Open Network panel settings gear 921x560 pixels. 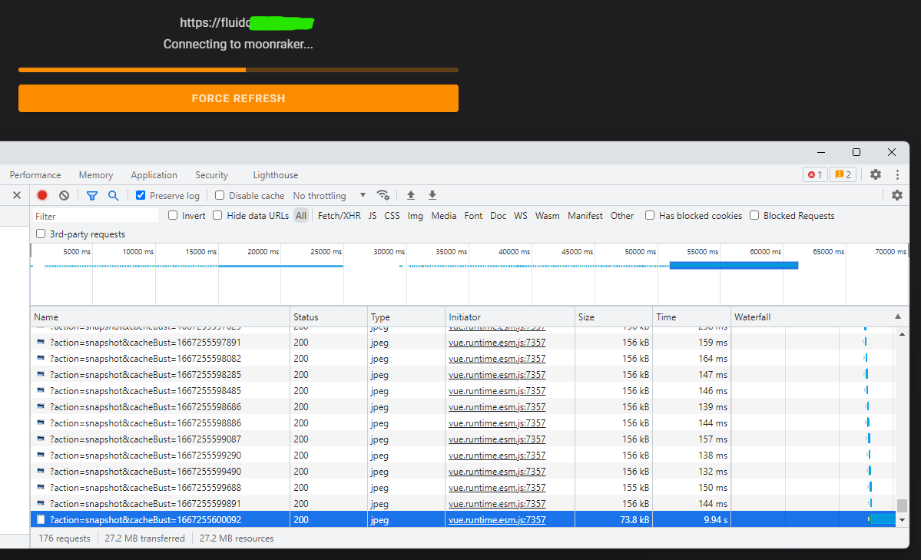897,195
